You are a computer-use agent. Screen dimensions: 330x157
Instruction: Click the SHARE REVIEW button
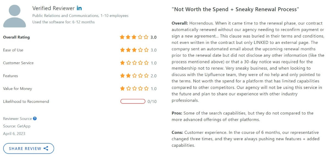point(29,148)
